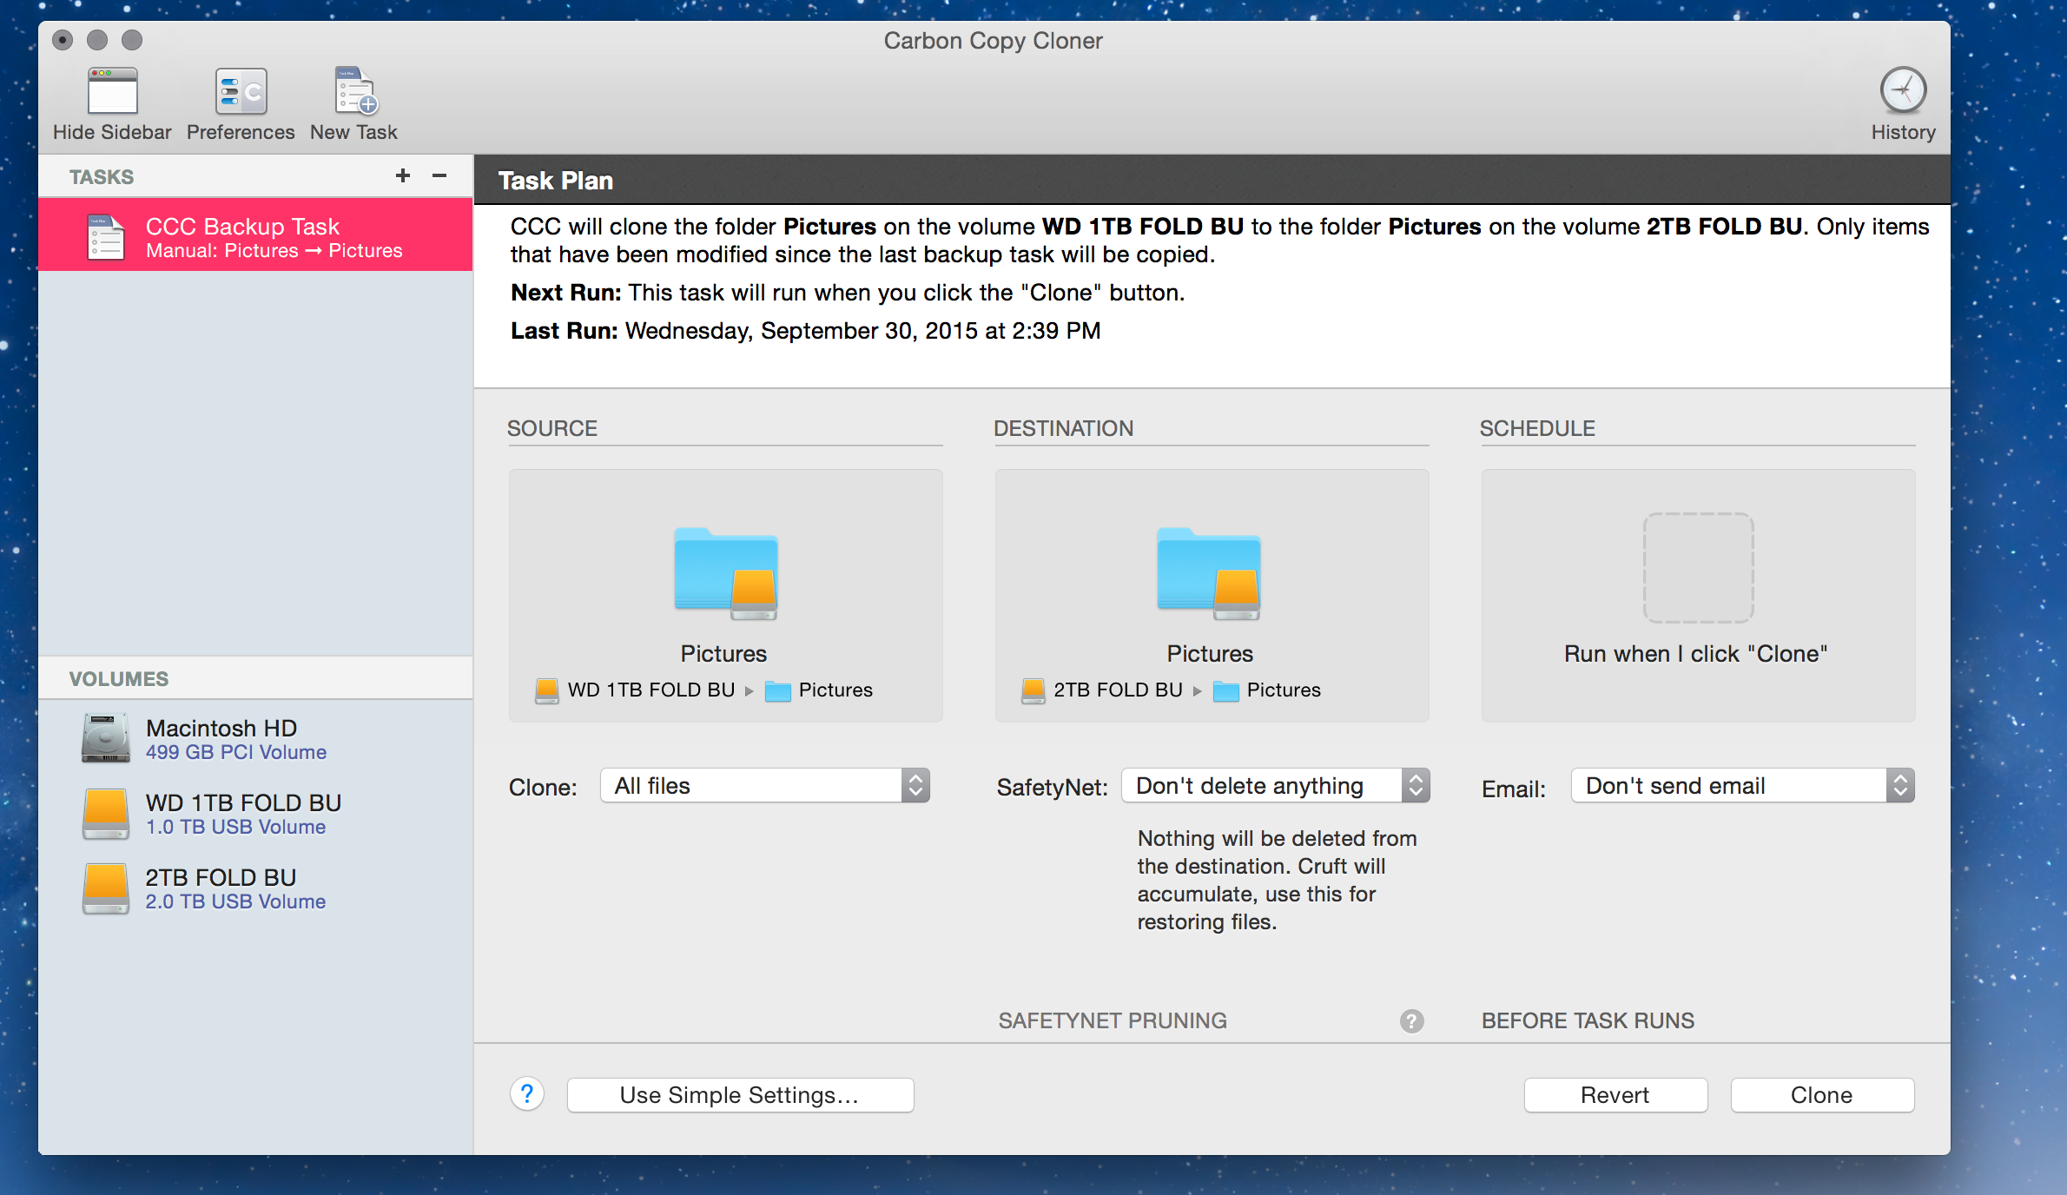Click the Source Pictures folder icon

[x=726, y=573]
